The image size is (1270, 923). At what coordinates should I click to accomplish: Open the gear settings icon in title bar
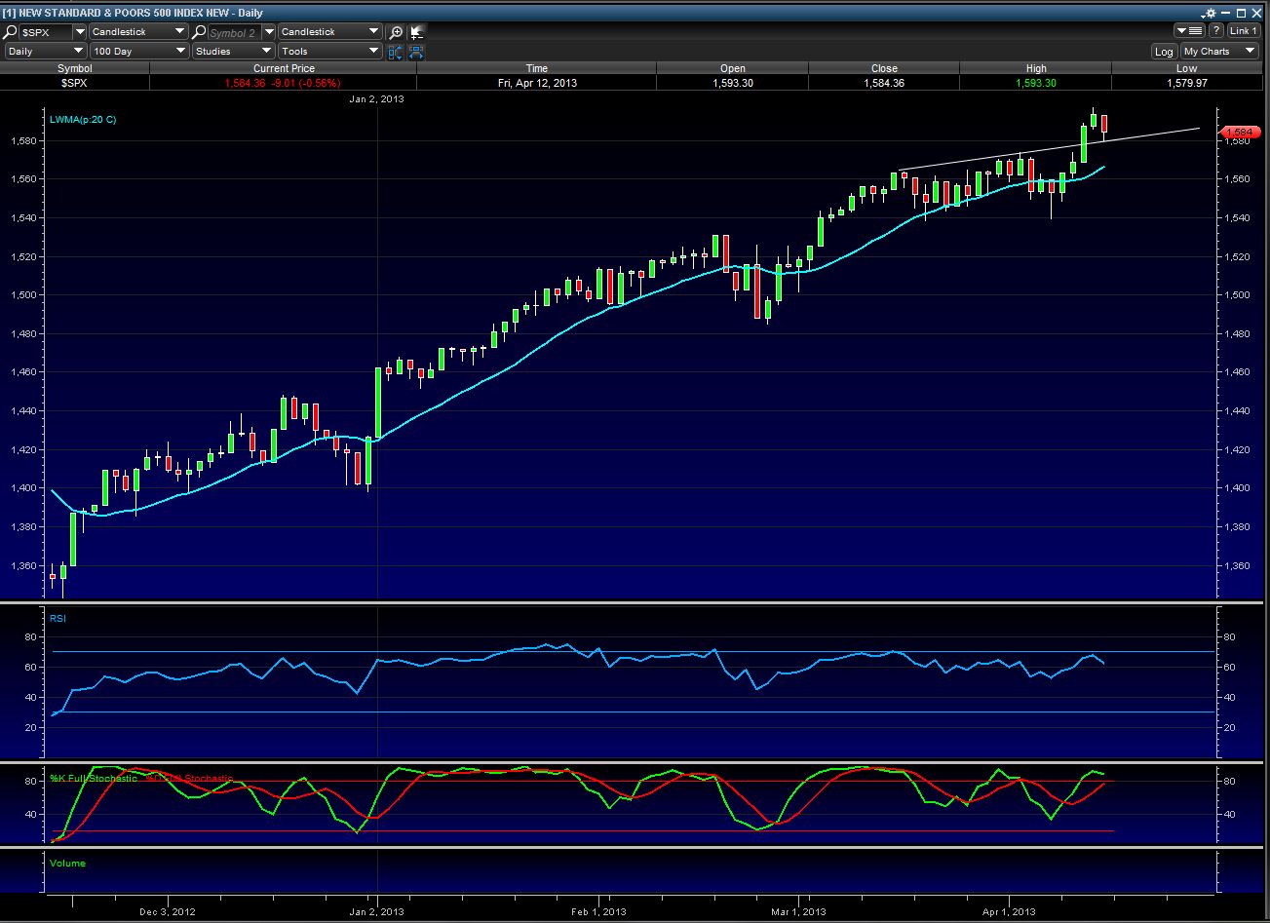[x=1210, y=13]
